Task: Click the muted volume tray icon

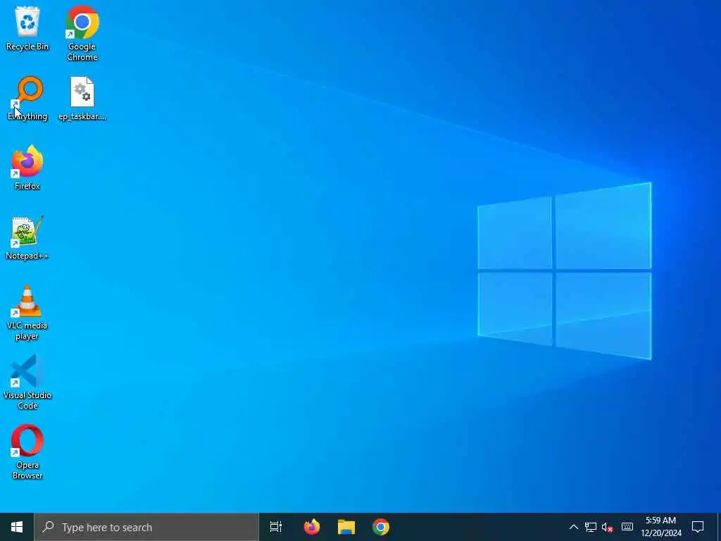Action: pos(608,527)
